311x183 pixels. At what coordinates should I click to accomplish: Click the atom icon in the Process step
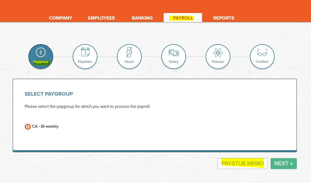(218, 53)
